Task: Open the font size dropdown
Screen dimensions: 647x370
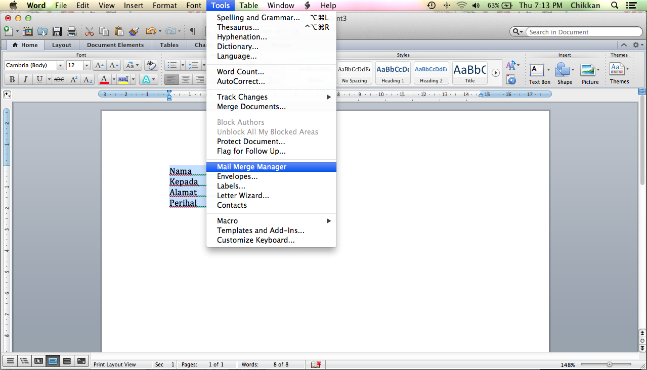Action: click(x=86, y=65)
